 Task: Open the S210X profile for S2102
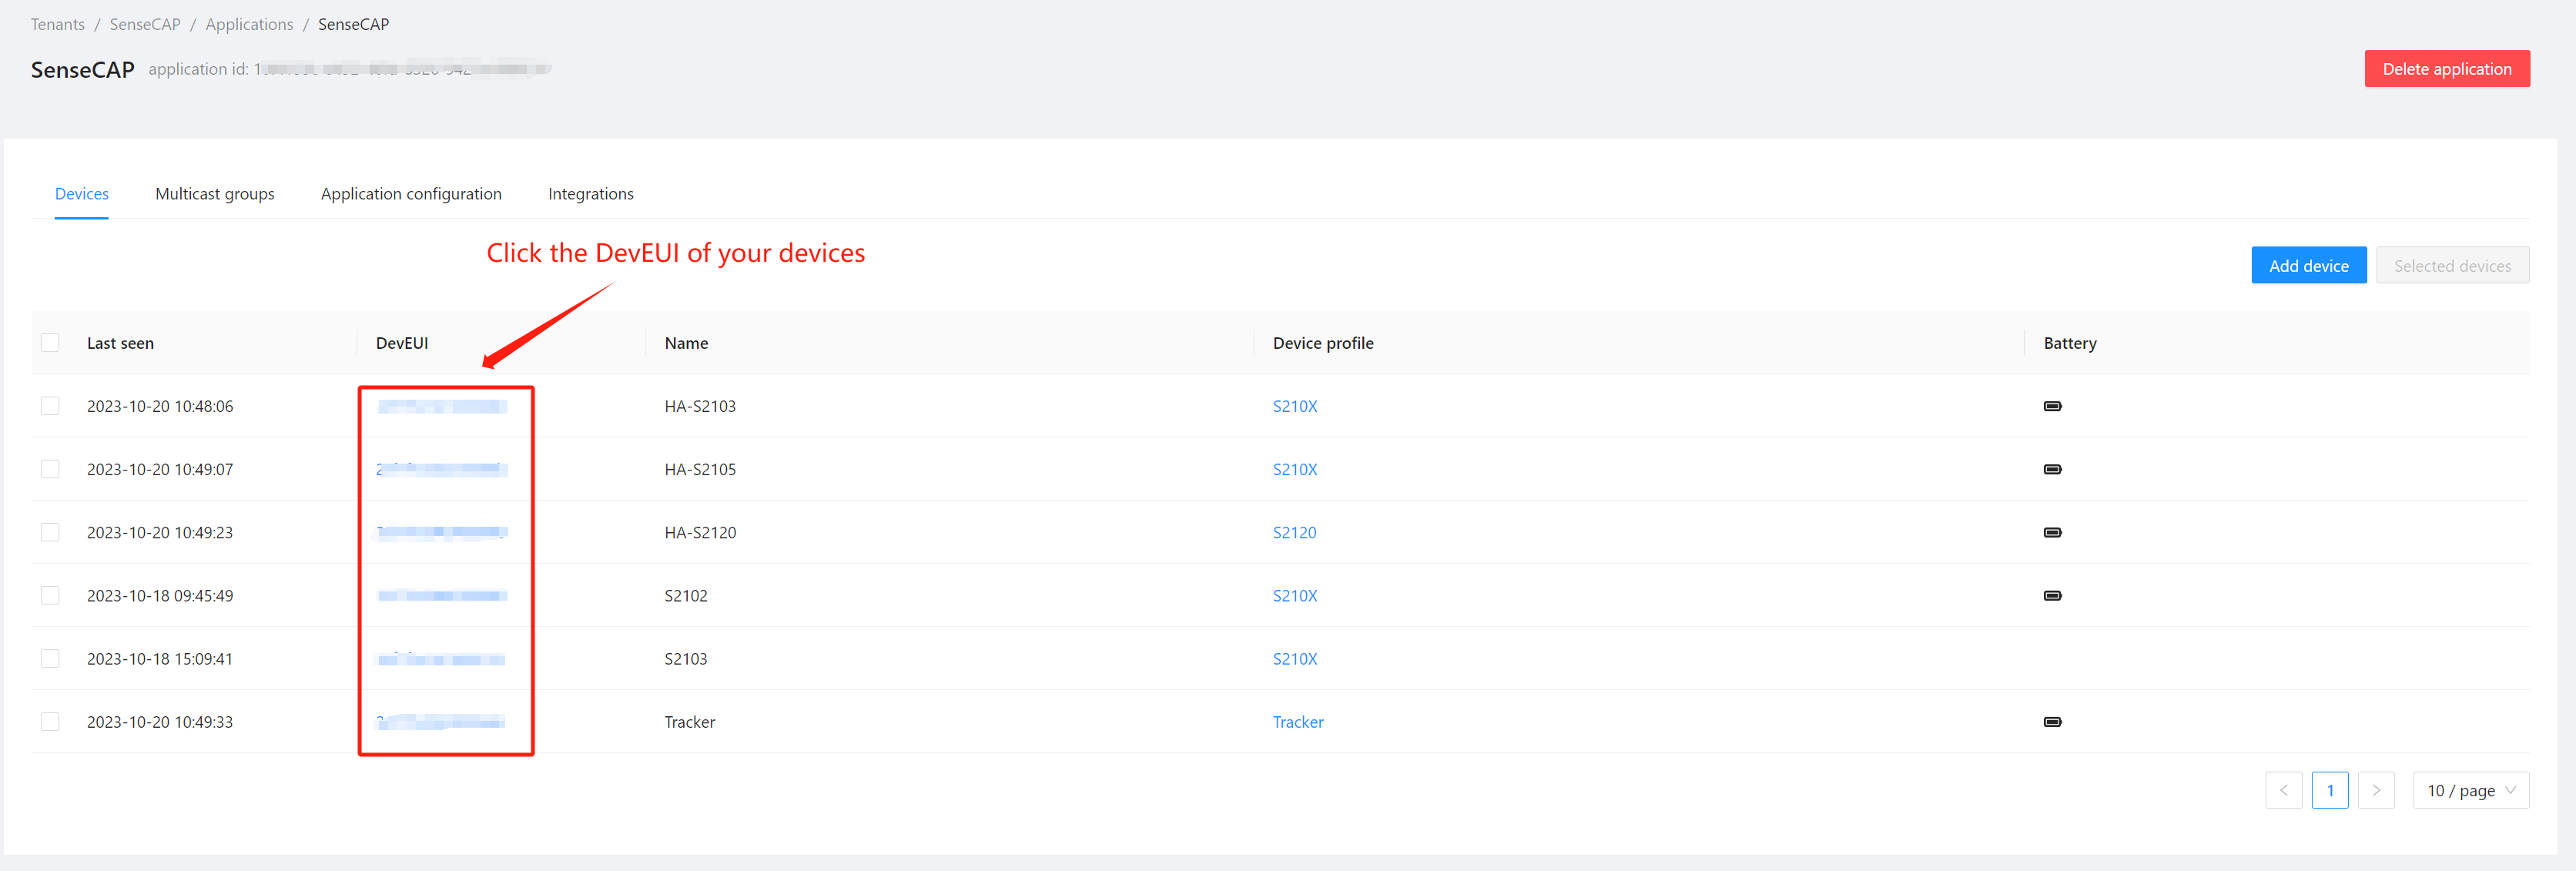click(1295, 595)
